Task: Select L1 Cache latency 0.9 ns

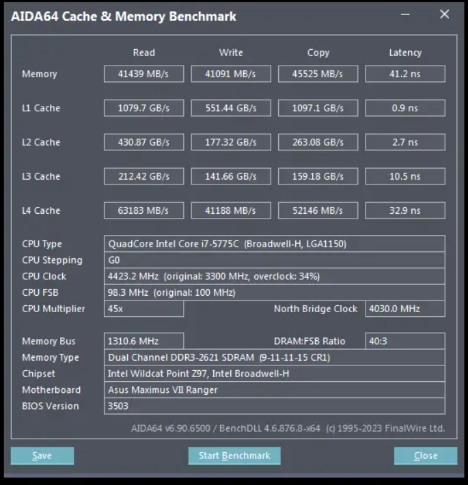Action: click(405, 108)
